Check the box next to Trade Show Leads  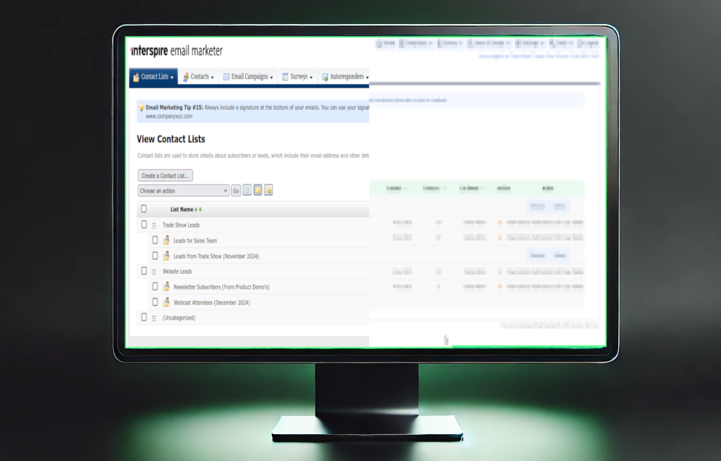[145, 225]
